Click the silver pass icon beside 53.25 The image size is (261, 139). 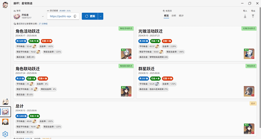click(157, 84)
